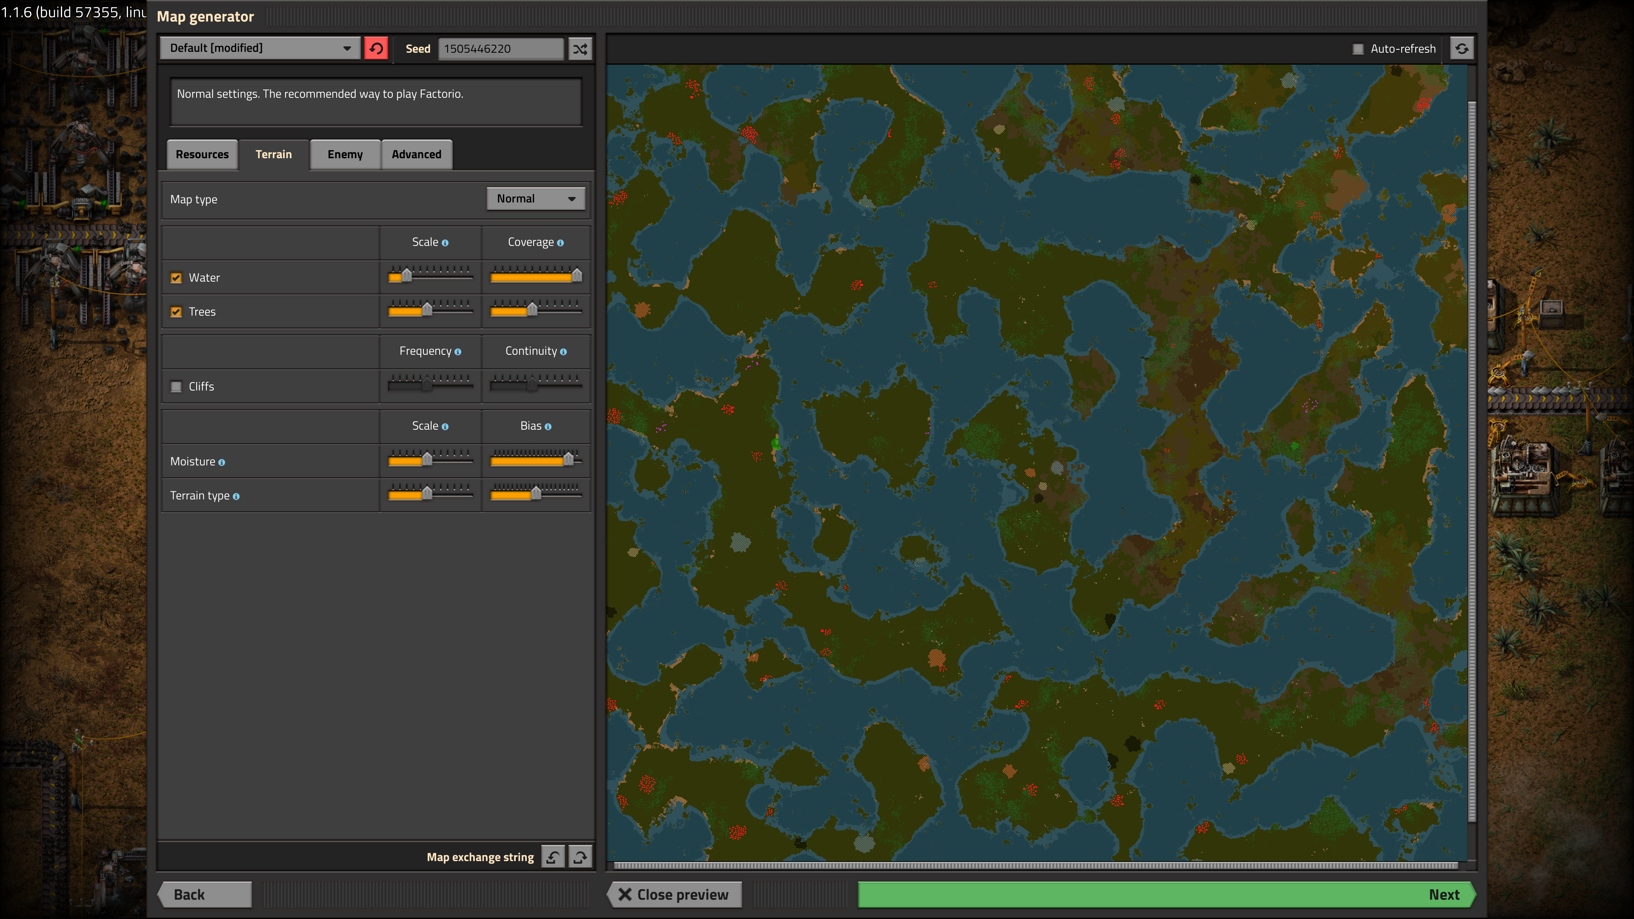The image size is (1634, 919).
Task: Click the map preview image
Action: tap(1037, 462)
